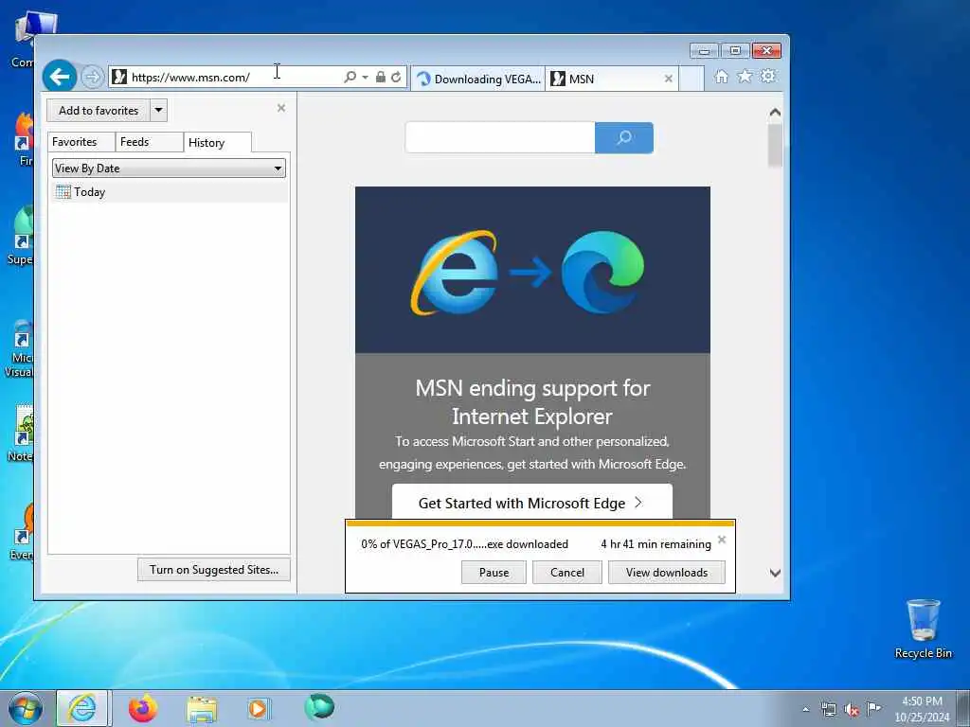Switch to the Downloading VEGA tab
Viewport: 970px width, 727px height.
click(x=478, y=79)
